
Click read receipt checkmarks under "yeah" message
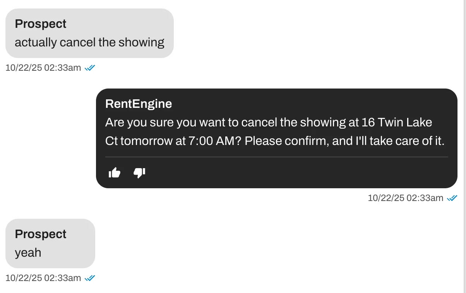click(90, 278)
